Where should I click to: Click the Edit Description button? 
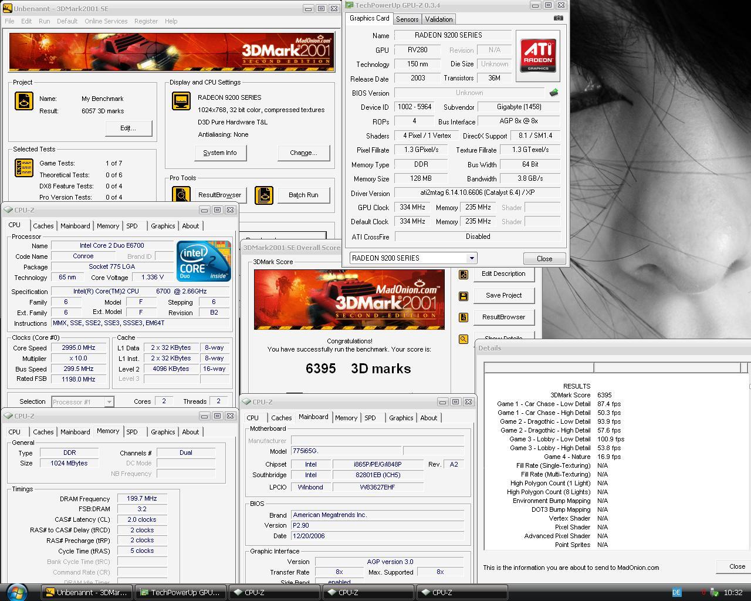pyautogui.click(x=503, y=274)
